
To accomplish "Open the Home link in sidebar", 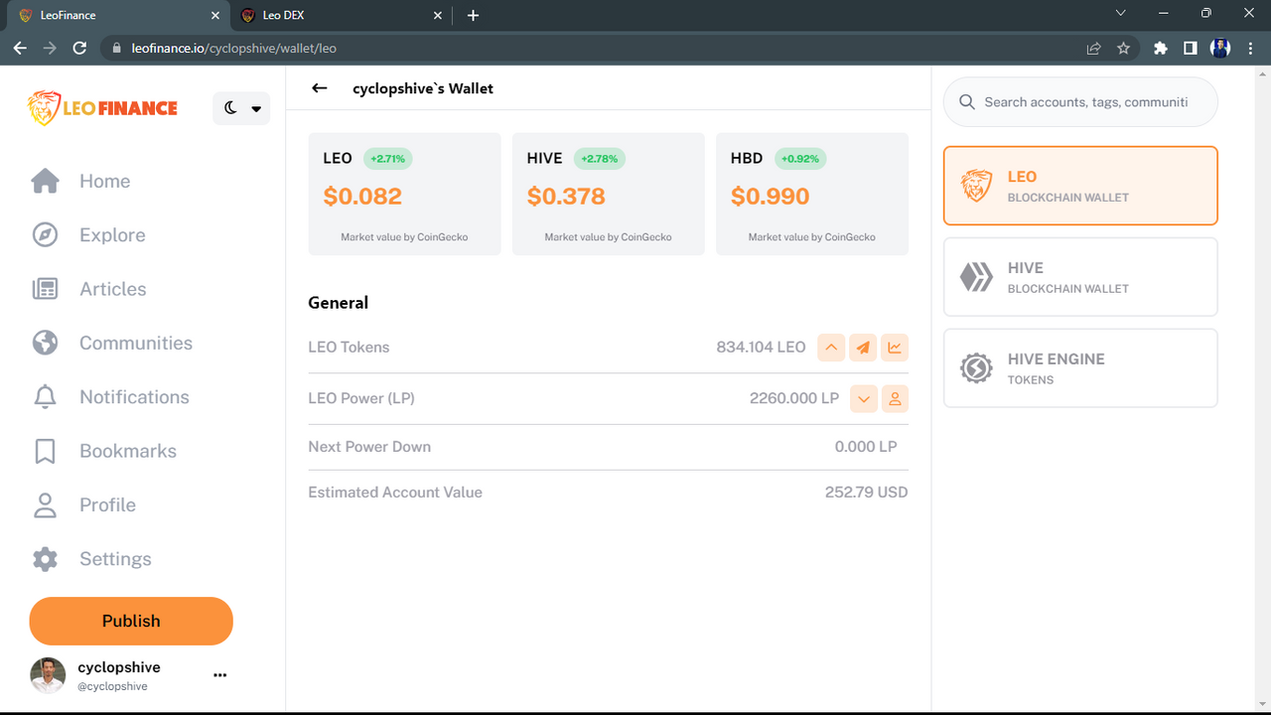I will [x=104, y=181].
